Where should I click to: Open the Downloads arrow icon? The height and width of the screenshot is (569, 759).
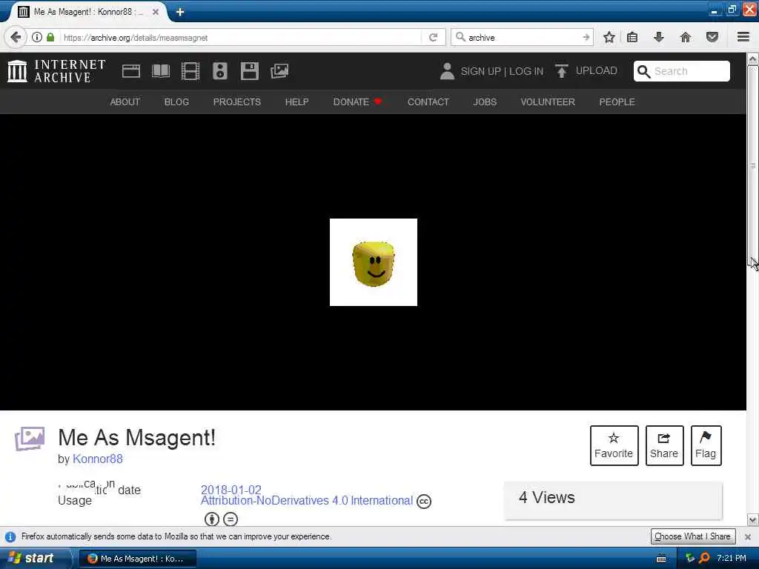[x=658, y=37]
